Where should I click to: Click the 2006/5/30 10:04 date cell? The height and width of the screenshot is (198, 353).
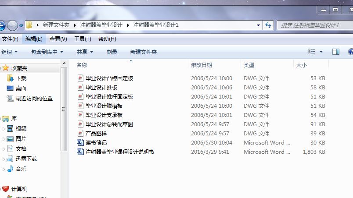click(x=211, y=142)
